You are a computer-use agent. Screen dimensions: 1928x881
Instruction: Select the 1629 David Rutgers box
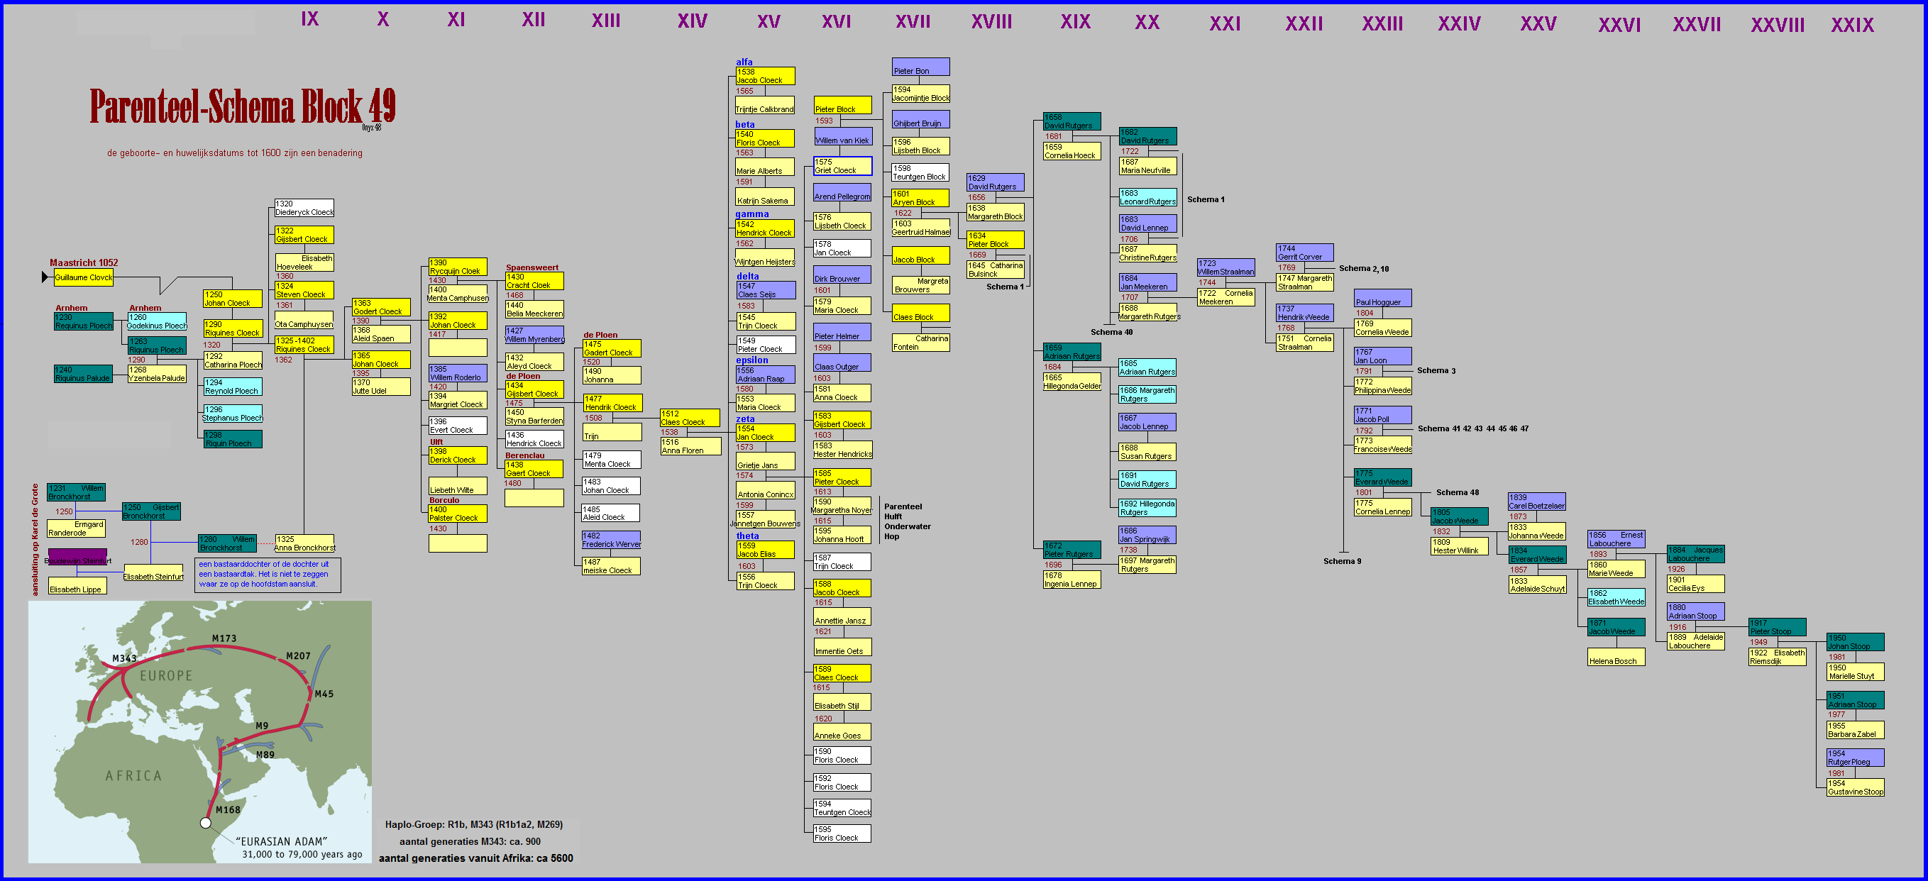[x=995, y=182]
